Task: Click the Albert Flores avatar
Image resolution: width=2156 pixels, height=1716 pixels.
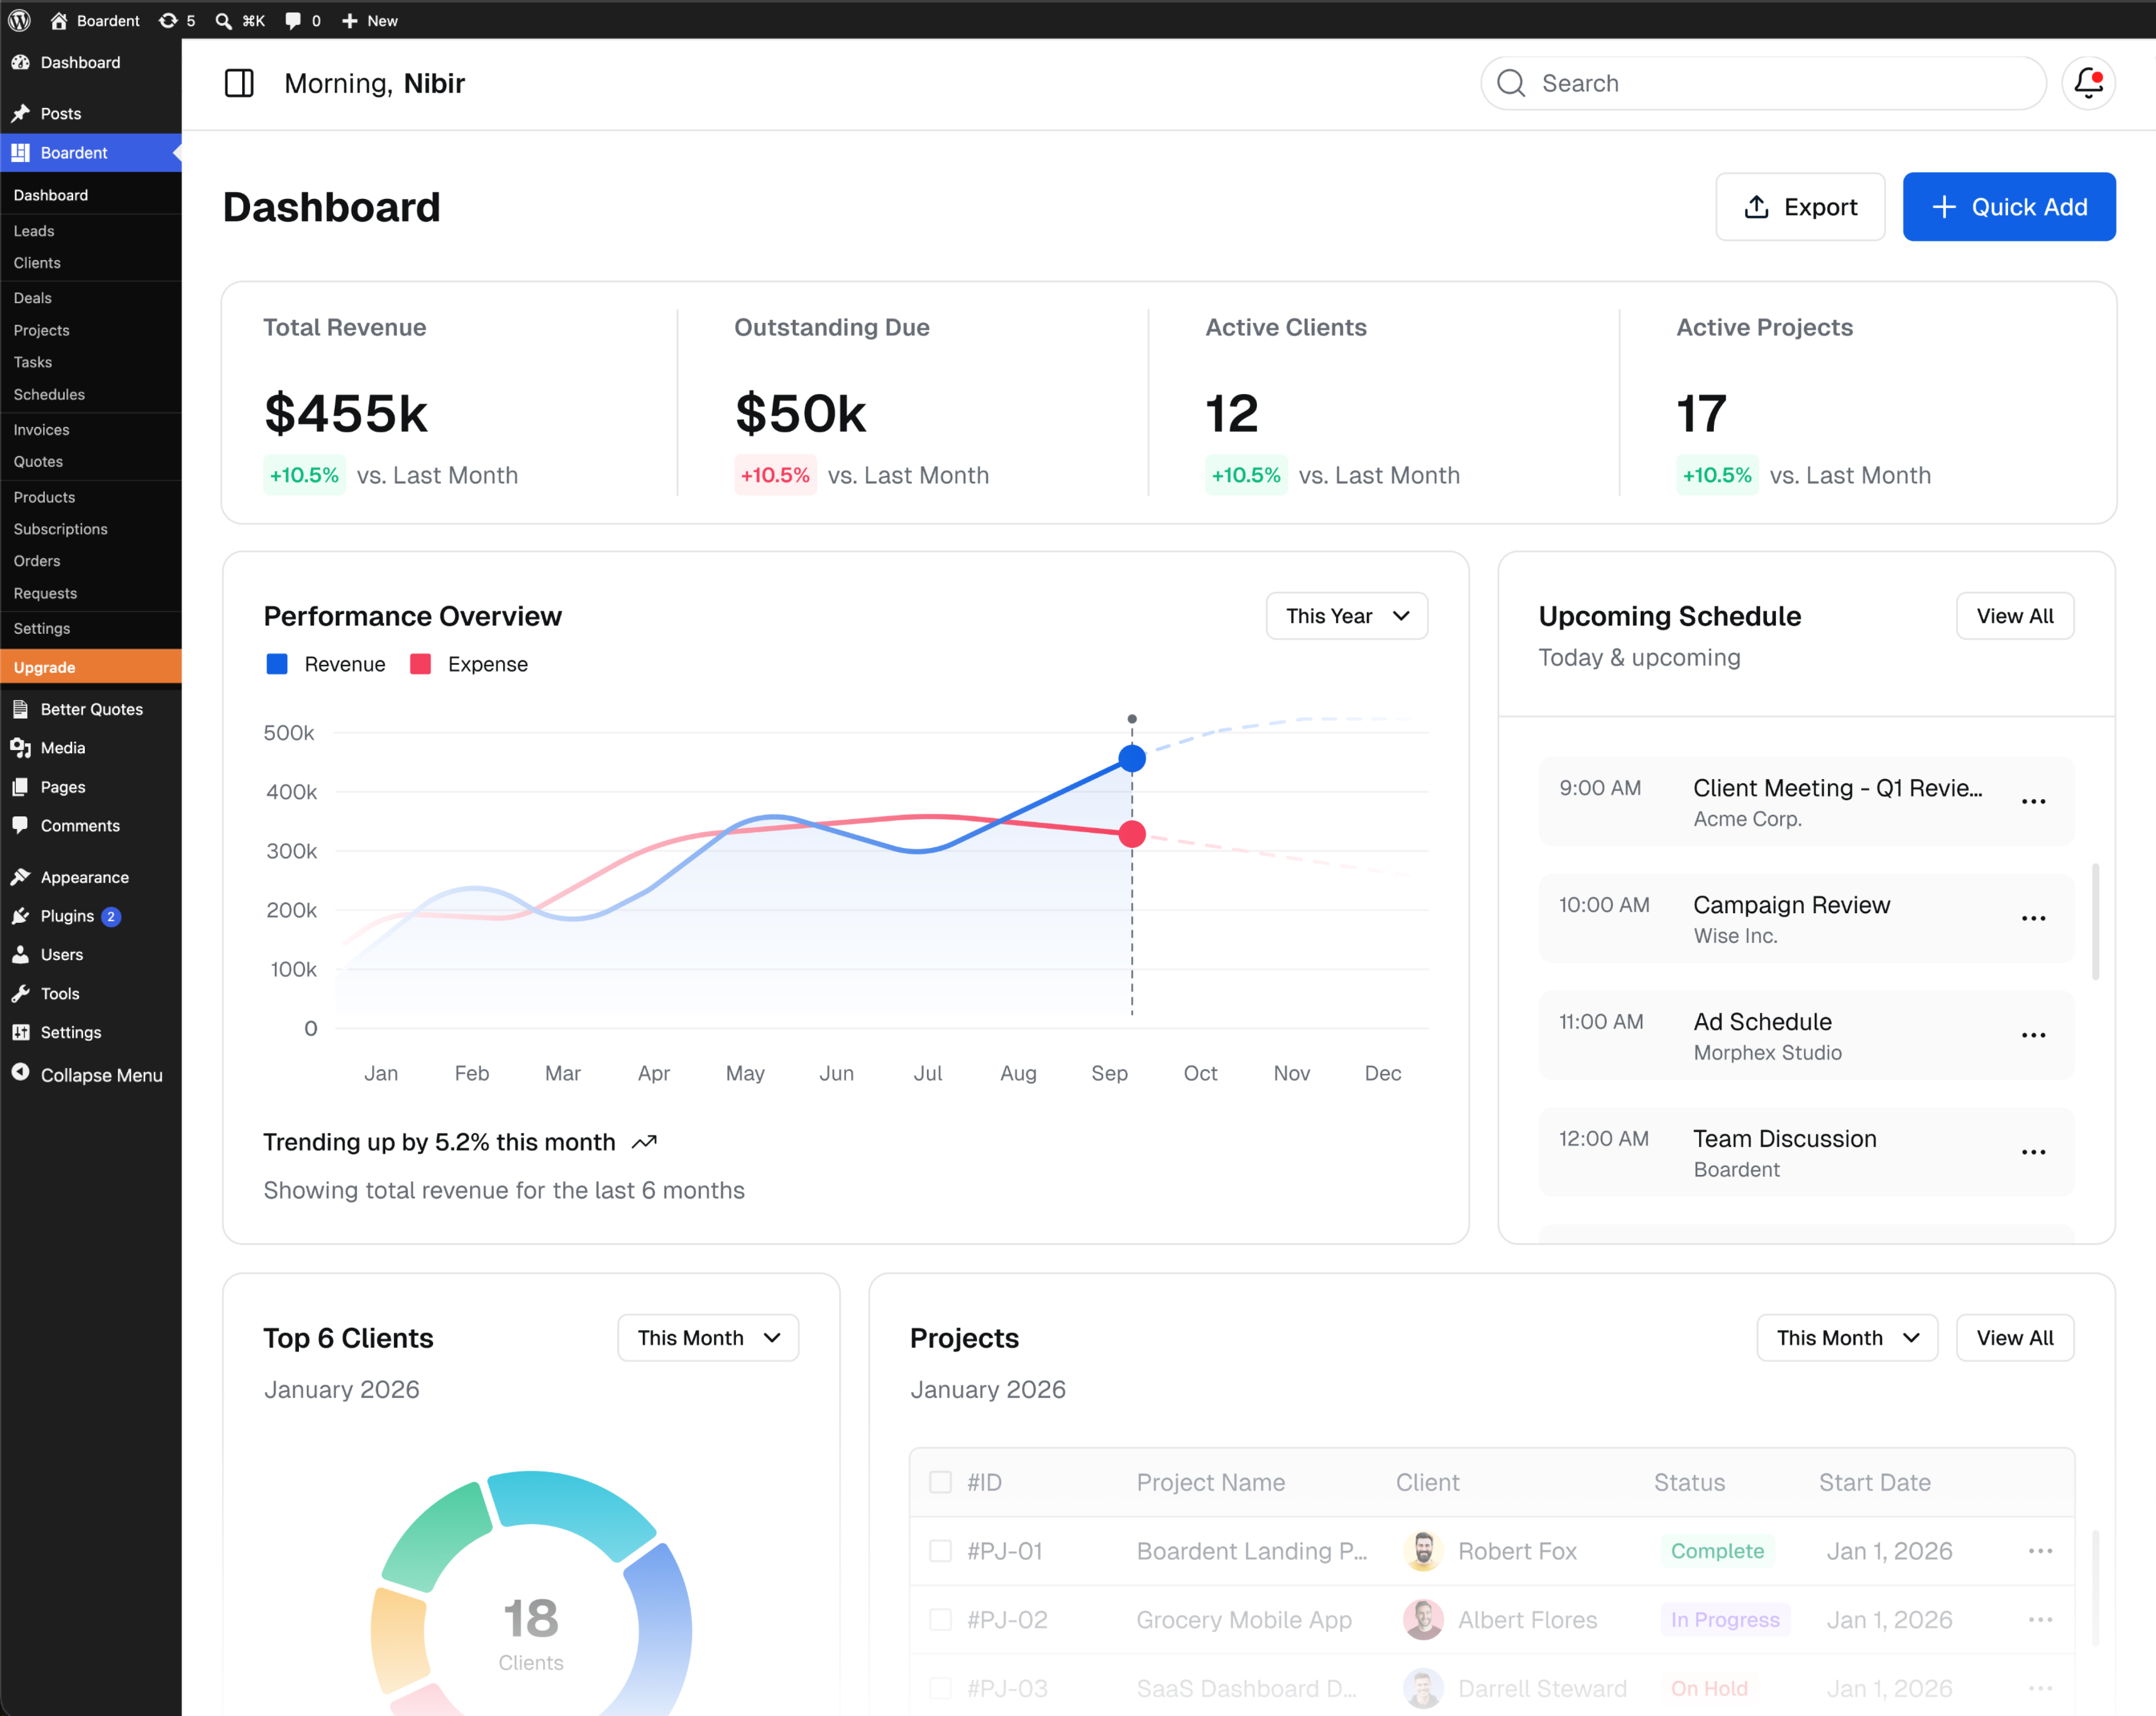Action: pos(1423,1619)
